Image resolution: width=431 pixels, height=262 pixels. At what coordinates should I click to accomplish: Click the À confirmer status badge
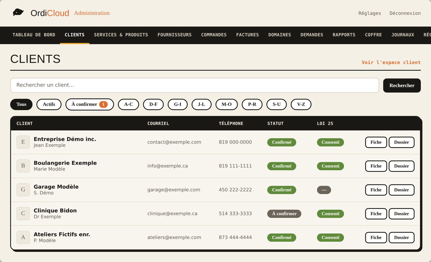click(284, 214)
